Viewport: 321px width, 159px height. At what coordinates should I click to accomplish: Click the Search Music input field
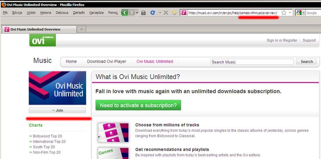click(x=252, y=62)
